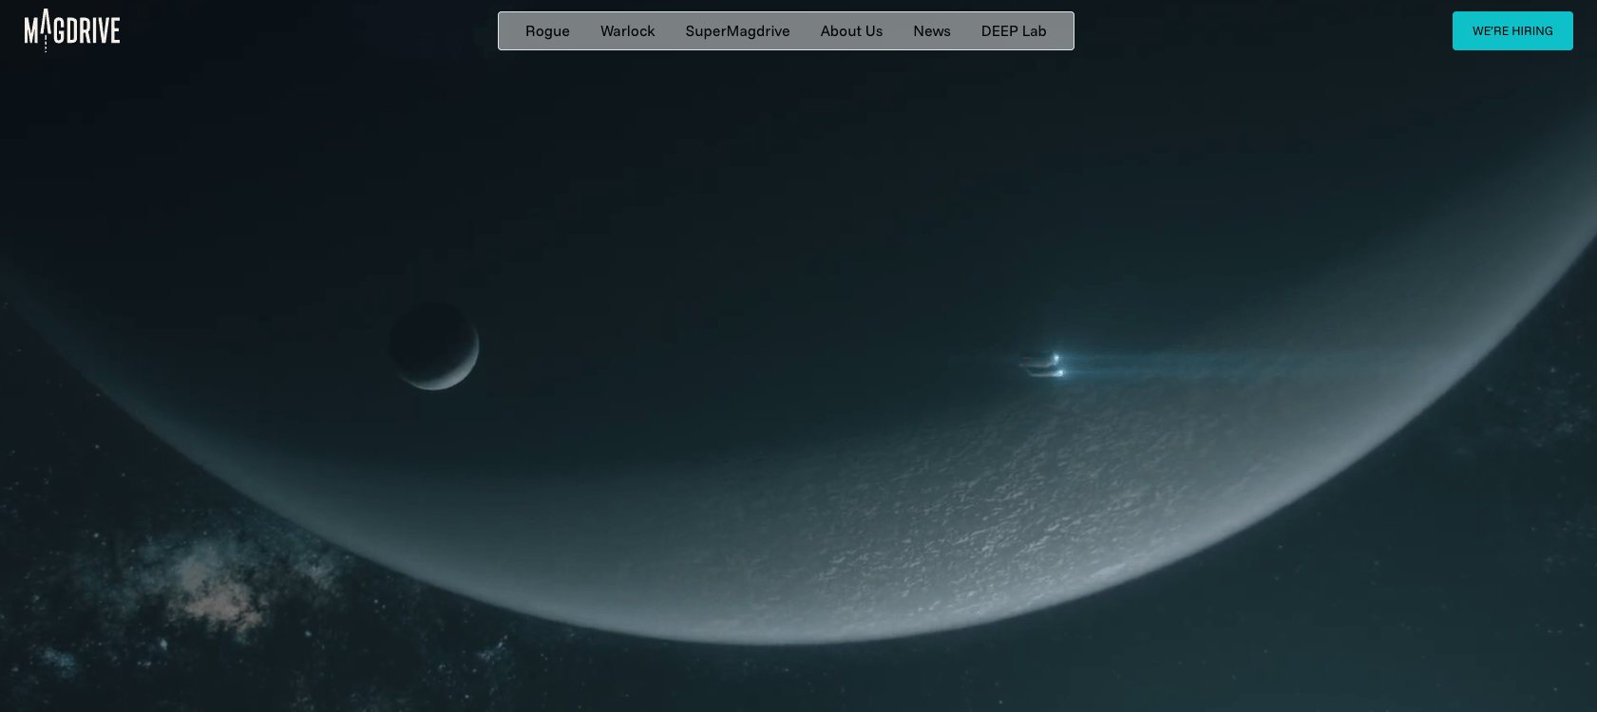This screenshot has width=1597, height=712.
Task: Select SuperMagdrive in the navigation bar
Action: (x=737, y=31)
